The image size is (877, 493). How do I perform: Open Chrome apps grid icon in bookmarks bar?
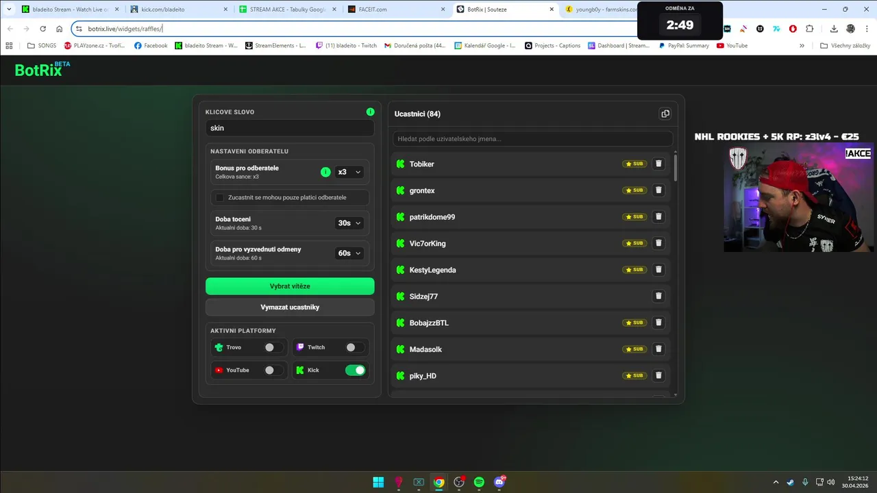click(x=9, y=45)
